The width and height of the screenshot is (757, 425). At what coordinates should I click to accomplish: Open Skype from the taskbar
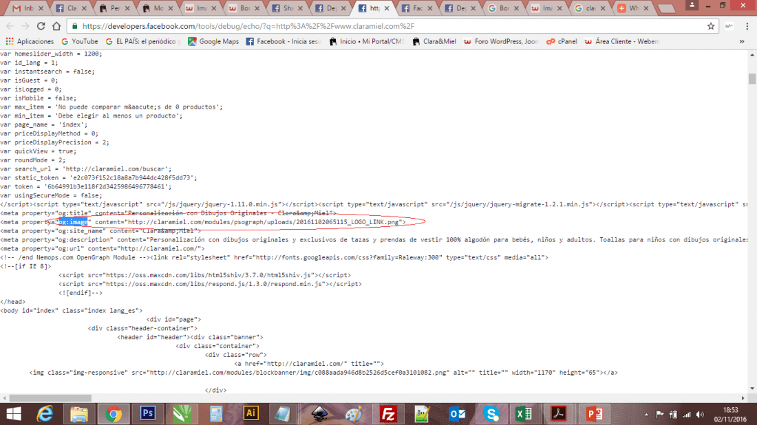tap(491, 414)
